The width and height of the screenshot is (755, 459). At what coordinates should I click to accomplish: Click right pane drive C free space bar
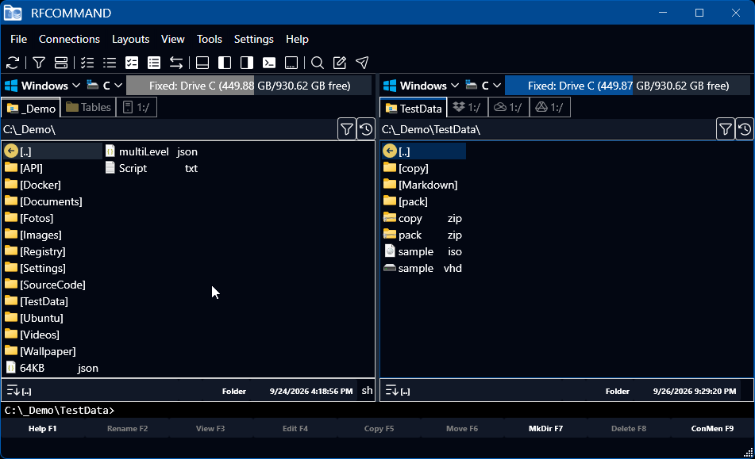pyautogui.click(x=627, y=86)
